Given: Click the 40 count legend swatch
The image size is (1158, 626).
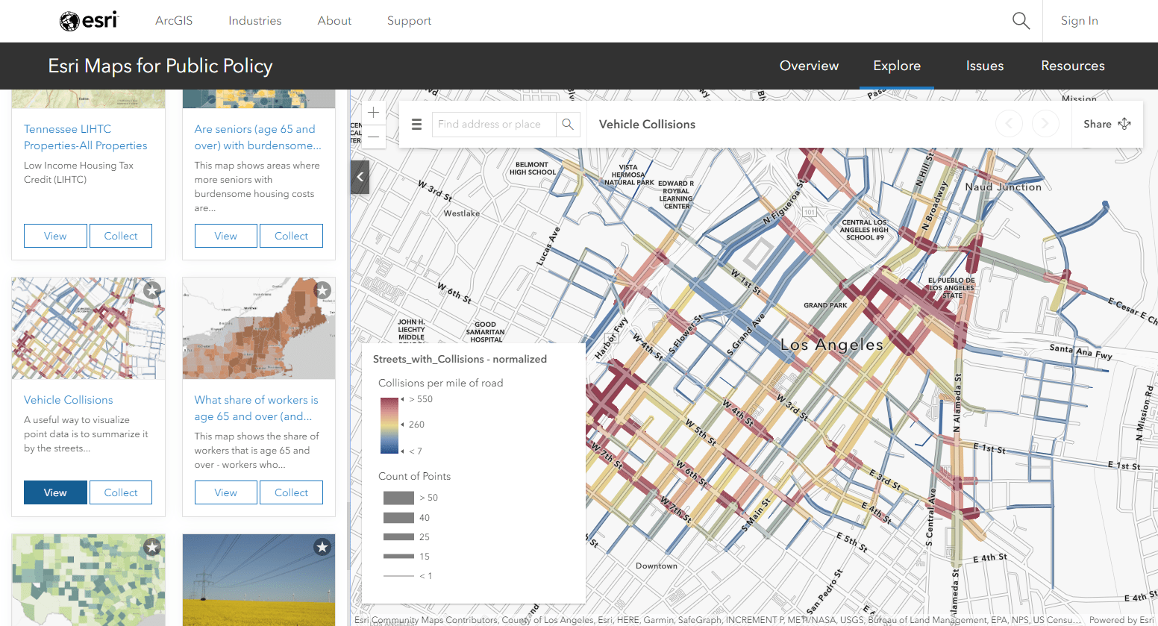Looking at the screenshot, I should 398,518.
